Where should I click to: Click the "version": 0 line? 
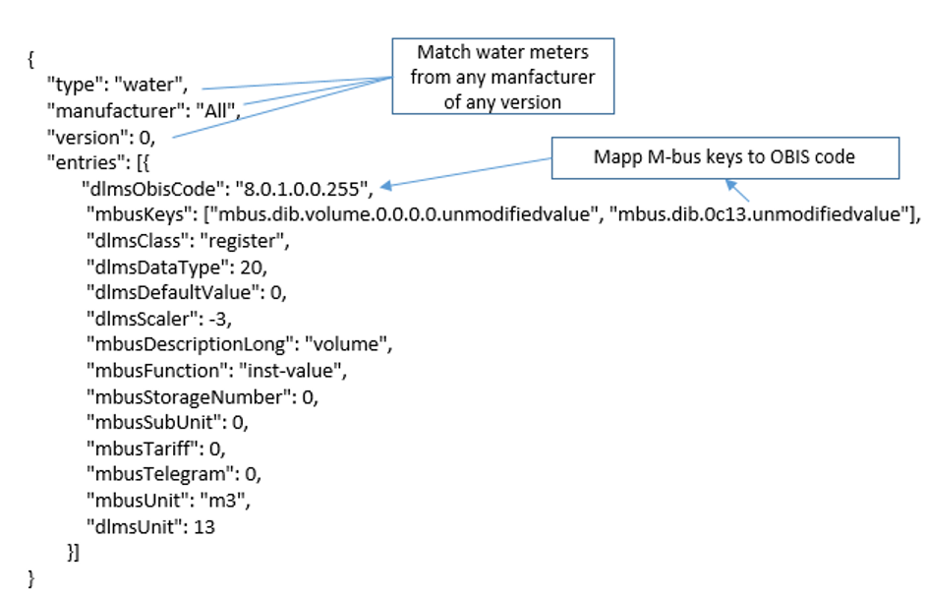[101, 137]
